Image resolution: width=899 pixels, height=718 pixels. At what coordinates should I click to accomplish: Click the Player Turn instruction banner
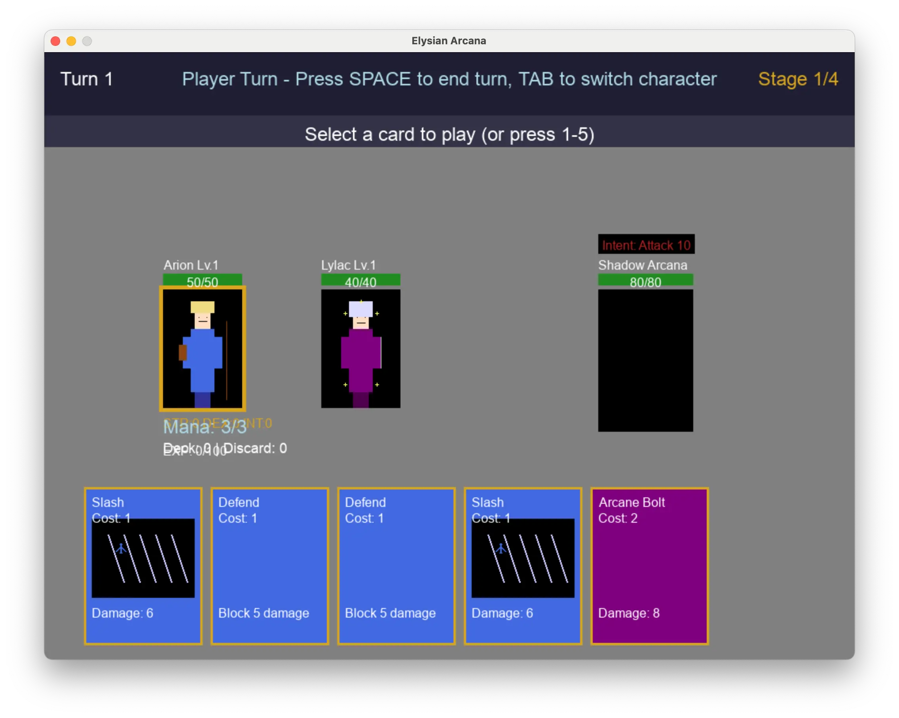449,79
